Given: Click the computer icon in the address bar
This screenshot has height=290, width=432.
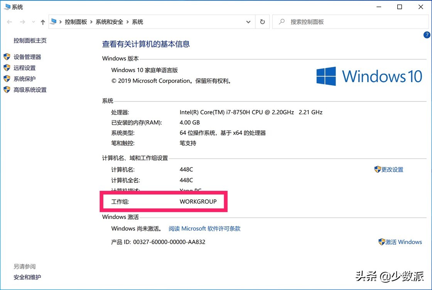Looking at the screenshot, I should tap(52, 22).
